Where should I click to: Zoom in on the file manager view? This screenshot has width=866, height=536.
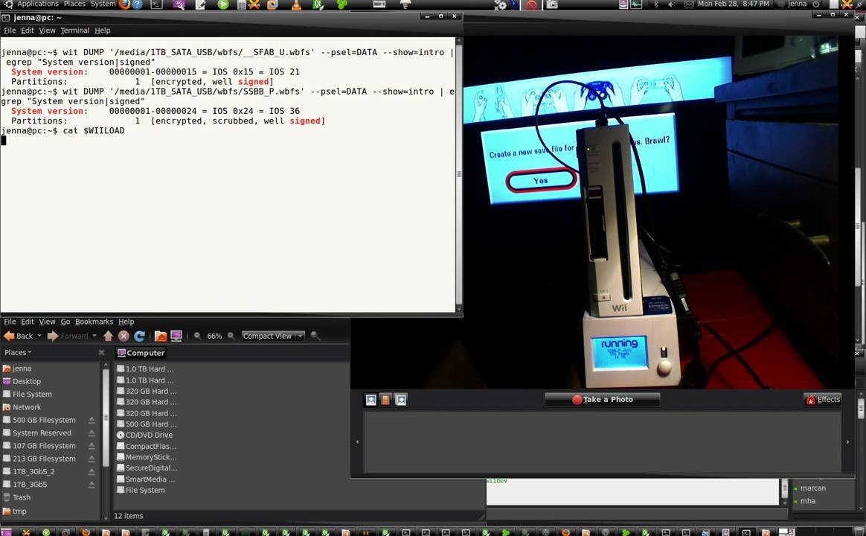pyautogui.click(x=231, y=336)
